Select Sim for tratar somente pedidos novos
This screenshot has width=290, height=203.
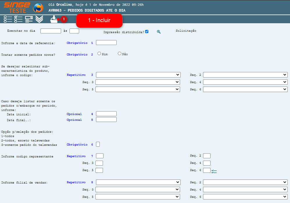click(99, 53)
